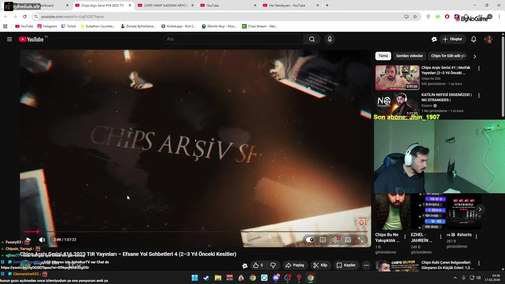505x284 pixels.
Task: Show hidden system tray icons
Action: [x=455, y=278]
